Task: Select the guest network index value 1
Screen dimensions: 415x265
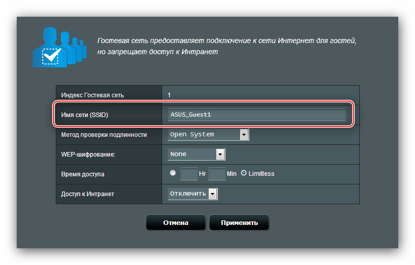Action: (169, 95)
